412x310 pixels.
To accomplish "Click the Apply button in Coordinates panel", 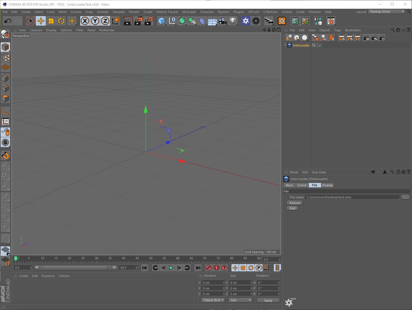I will coord(268,300).
